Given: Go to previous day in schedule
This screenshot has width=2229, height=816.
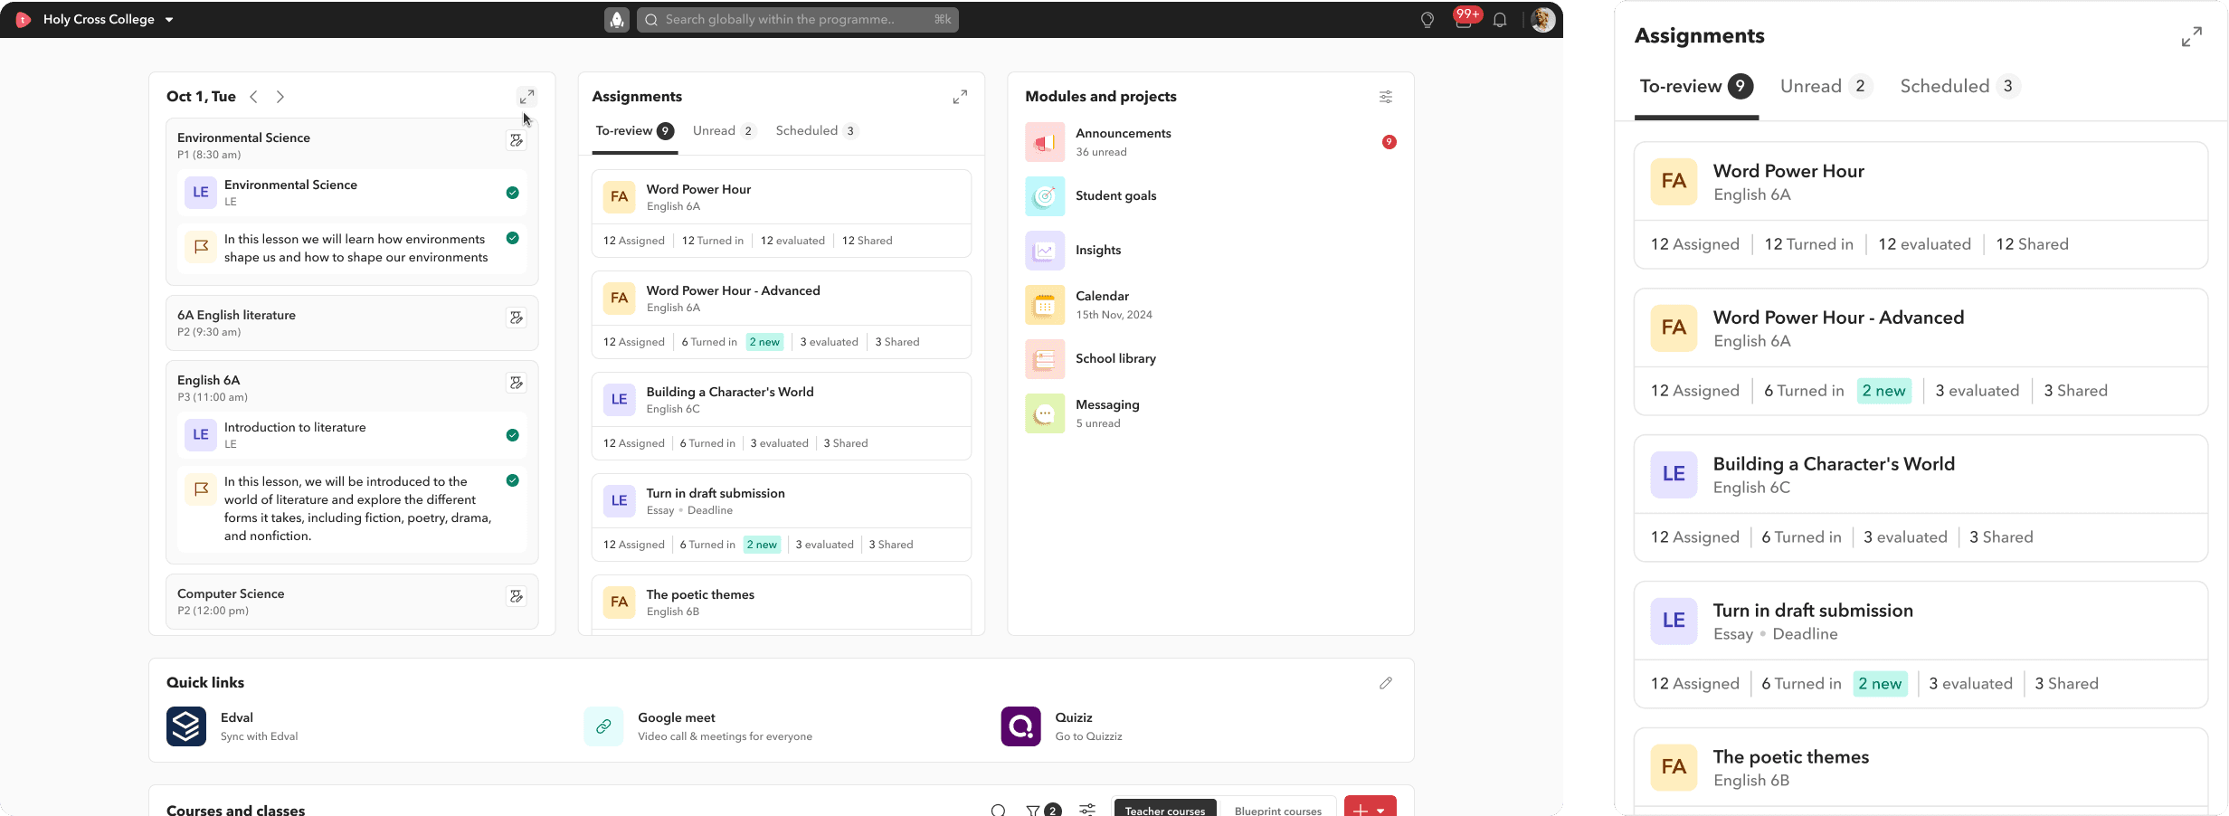Looking at the screenshot, I should coord(254,97).
